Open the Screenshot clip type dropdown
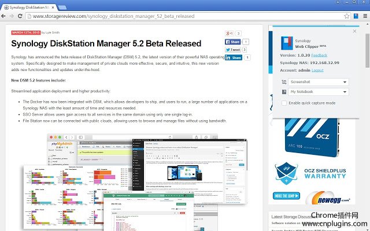The image size is (370, 231). pyautogui.click(x=319, y=82)
